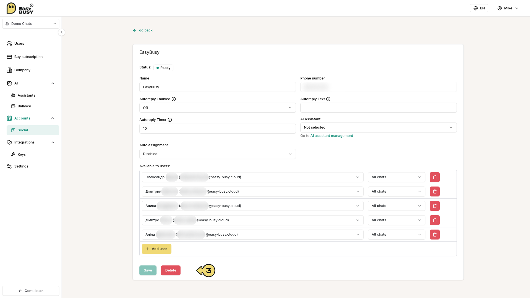
Task: Click the Autoreply Text info icon
Action: click(x=328, y=99)
